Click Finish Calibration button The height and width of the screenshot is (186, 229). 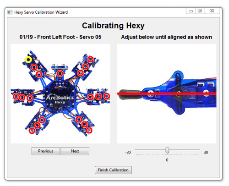(x=113, y=170)
